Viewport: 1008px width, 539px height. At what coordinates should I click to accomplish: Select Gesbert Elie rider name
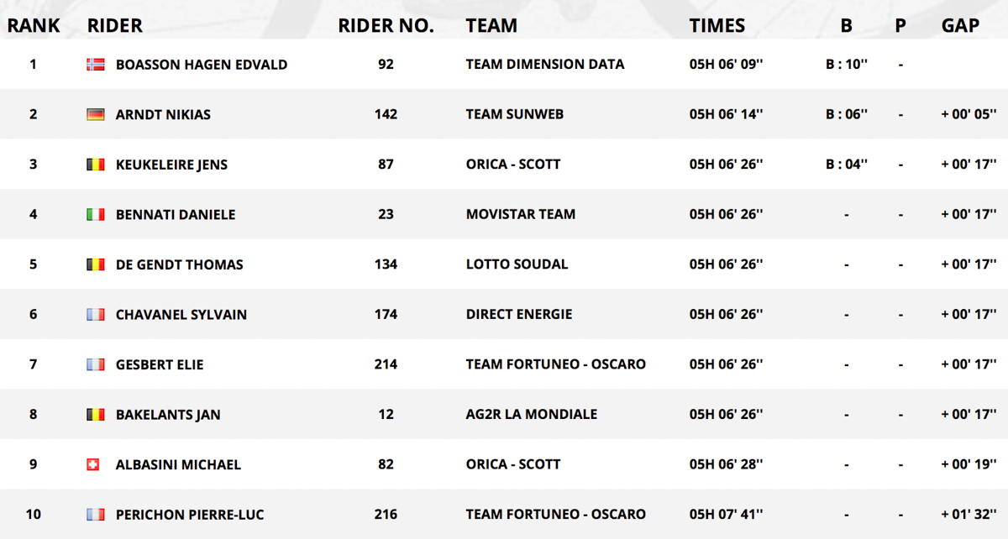[160, 364]
